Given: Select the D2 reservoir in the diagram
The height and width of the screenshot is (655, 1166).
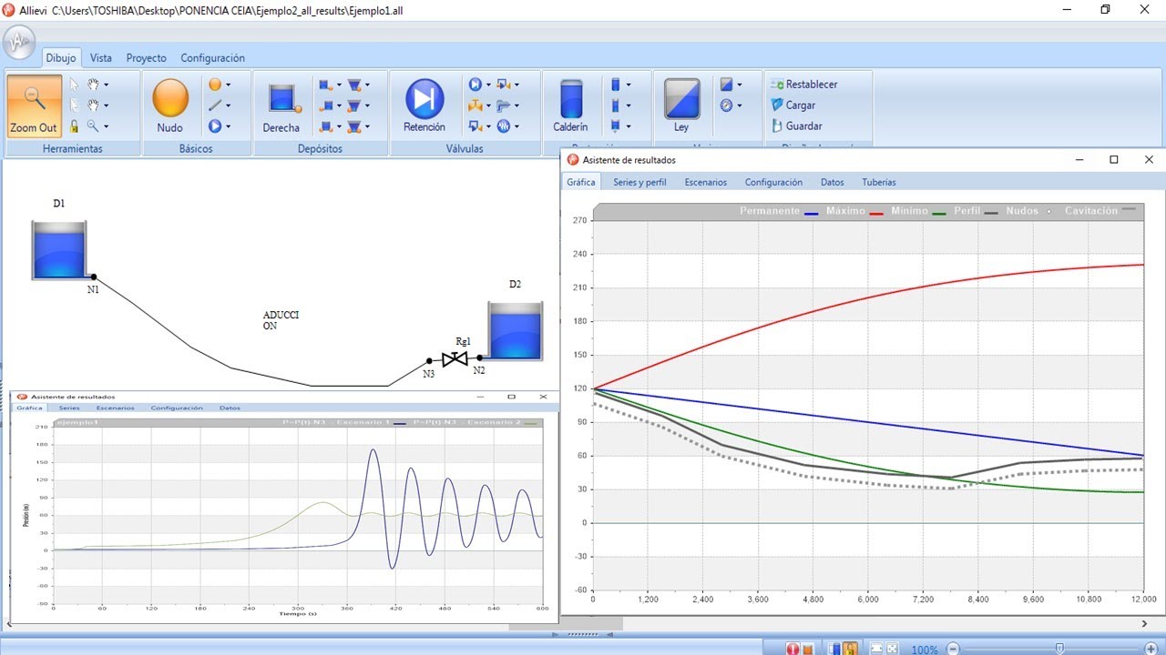Looking at the screenshot, I should pyautogui.click(x=515, y=331).
